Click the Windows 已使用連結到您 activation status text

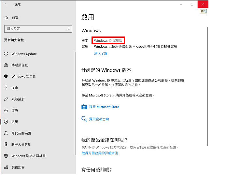click(x=135, y=47)
